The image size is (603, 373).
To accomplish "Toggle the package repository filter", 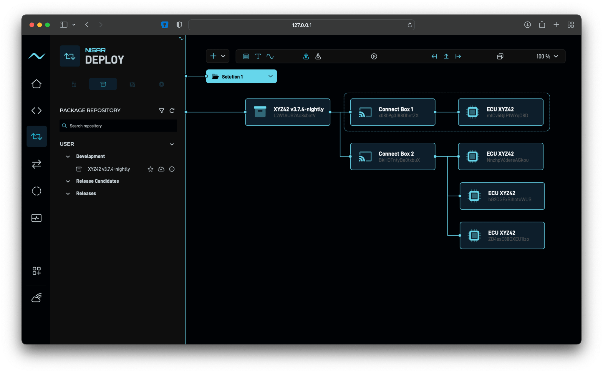I will tap(161, 111).
